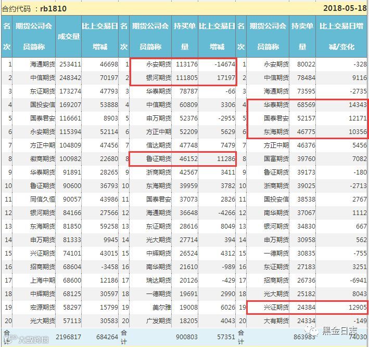The height and width of the screenshot is (347, 369).
Task: Click 瑞达期货 long position 20126
Action: pos(188,281)
